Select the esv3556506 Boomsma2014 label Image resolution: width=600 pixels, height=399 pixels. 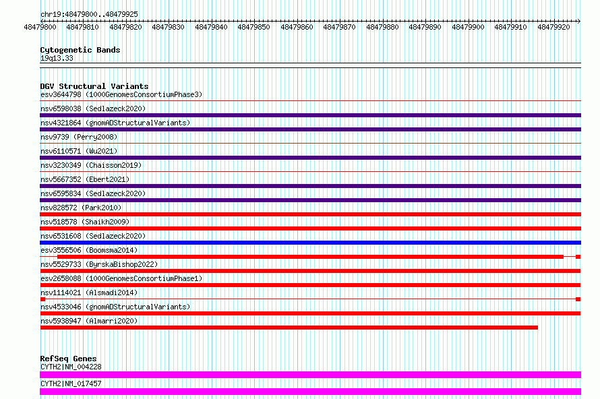pyautogui.click(x=89, y=250)
